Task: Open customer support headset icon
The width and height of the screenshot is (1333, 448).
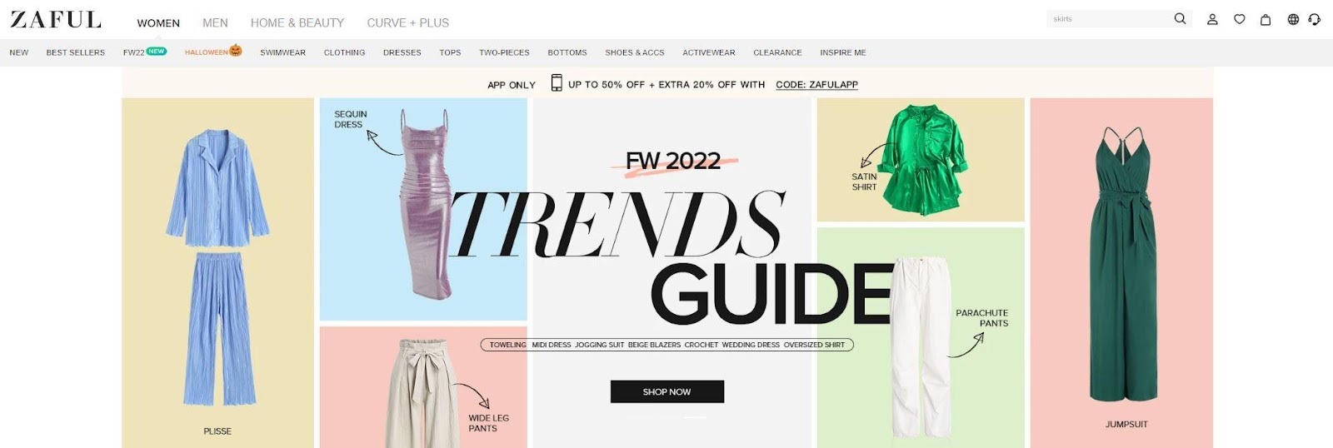Action: [x=1315, y=19]
